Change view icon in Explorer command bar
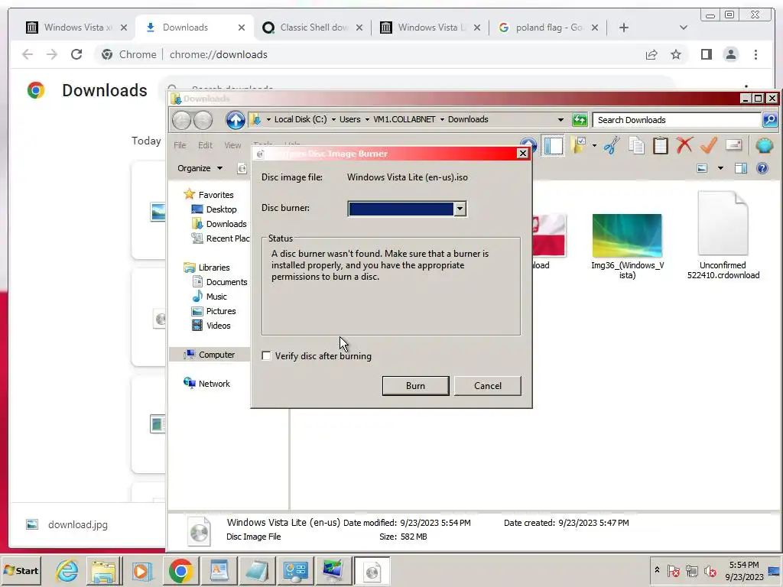Image resolution: width=783 pixels, height=587 pixels. (702, 168)
